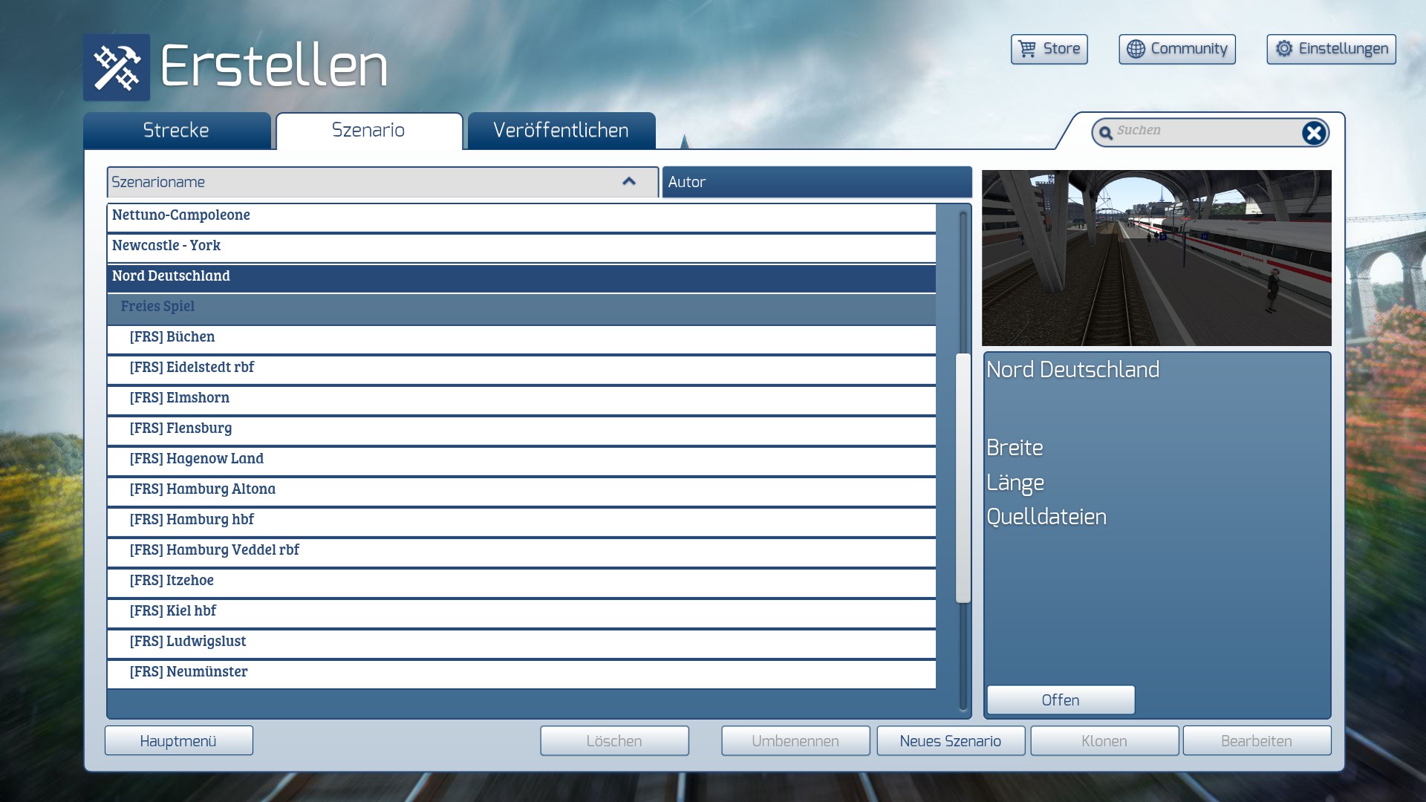The width and height of the screenshot is (1426, 802).
Task: Switch to the Strecke tab
Action: 176,131
